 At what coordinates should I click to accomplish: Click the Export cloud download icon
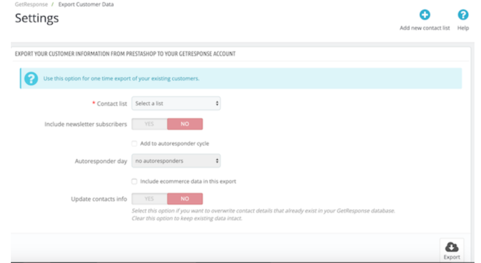[x=451, y=247]
